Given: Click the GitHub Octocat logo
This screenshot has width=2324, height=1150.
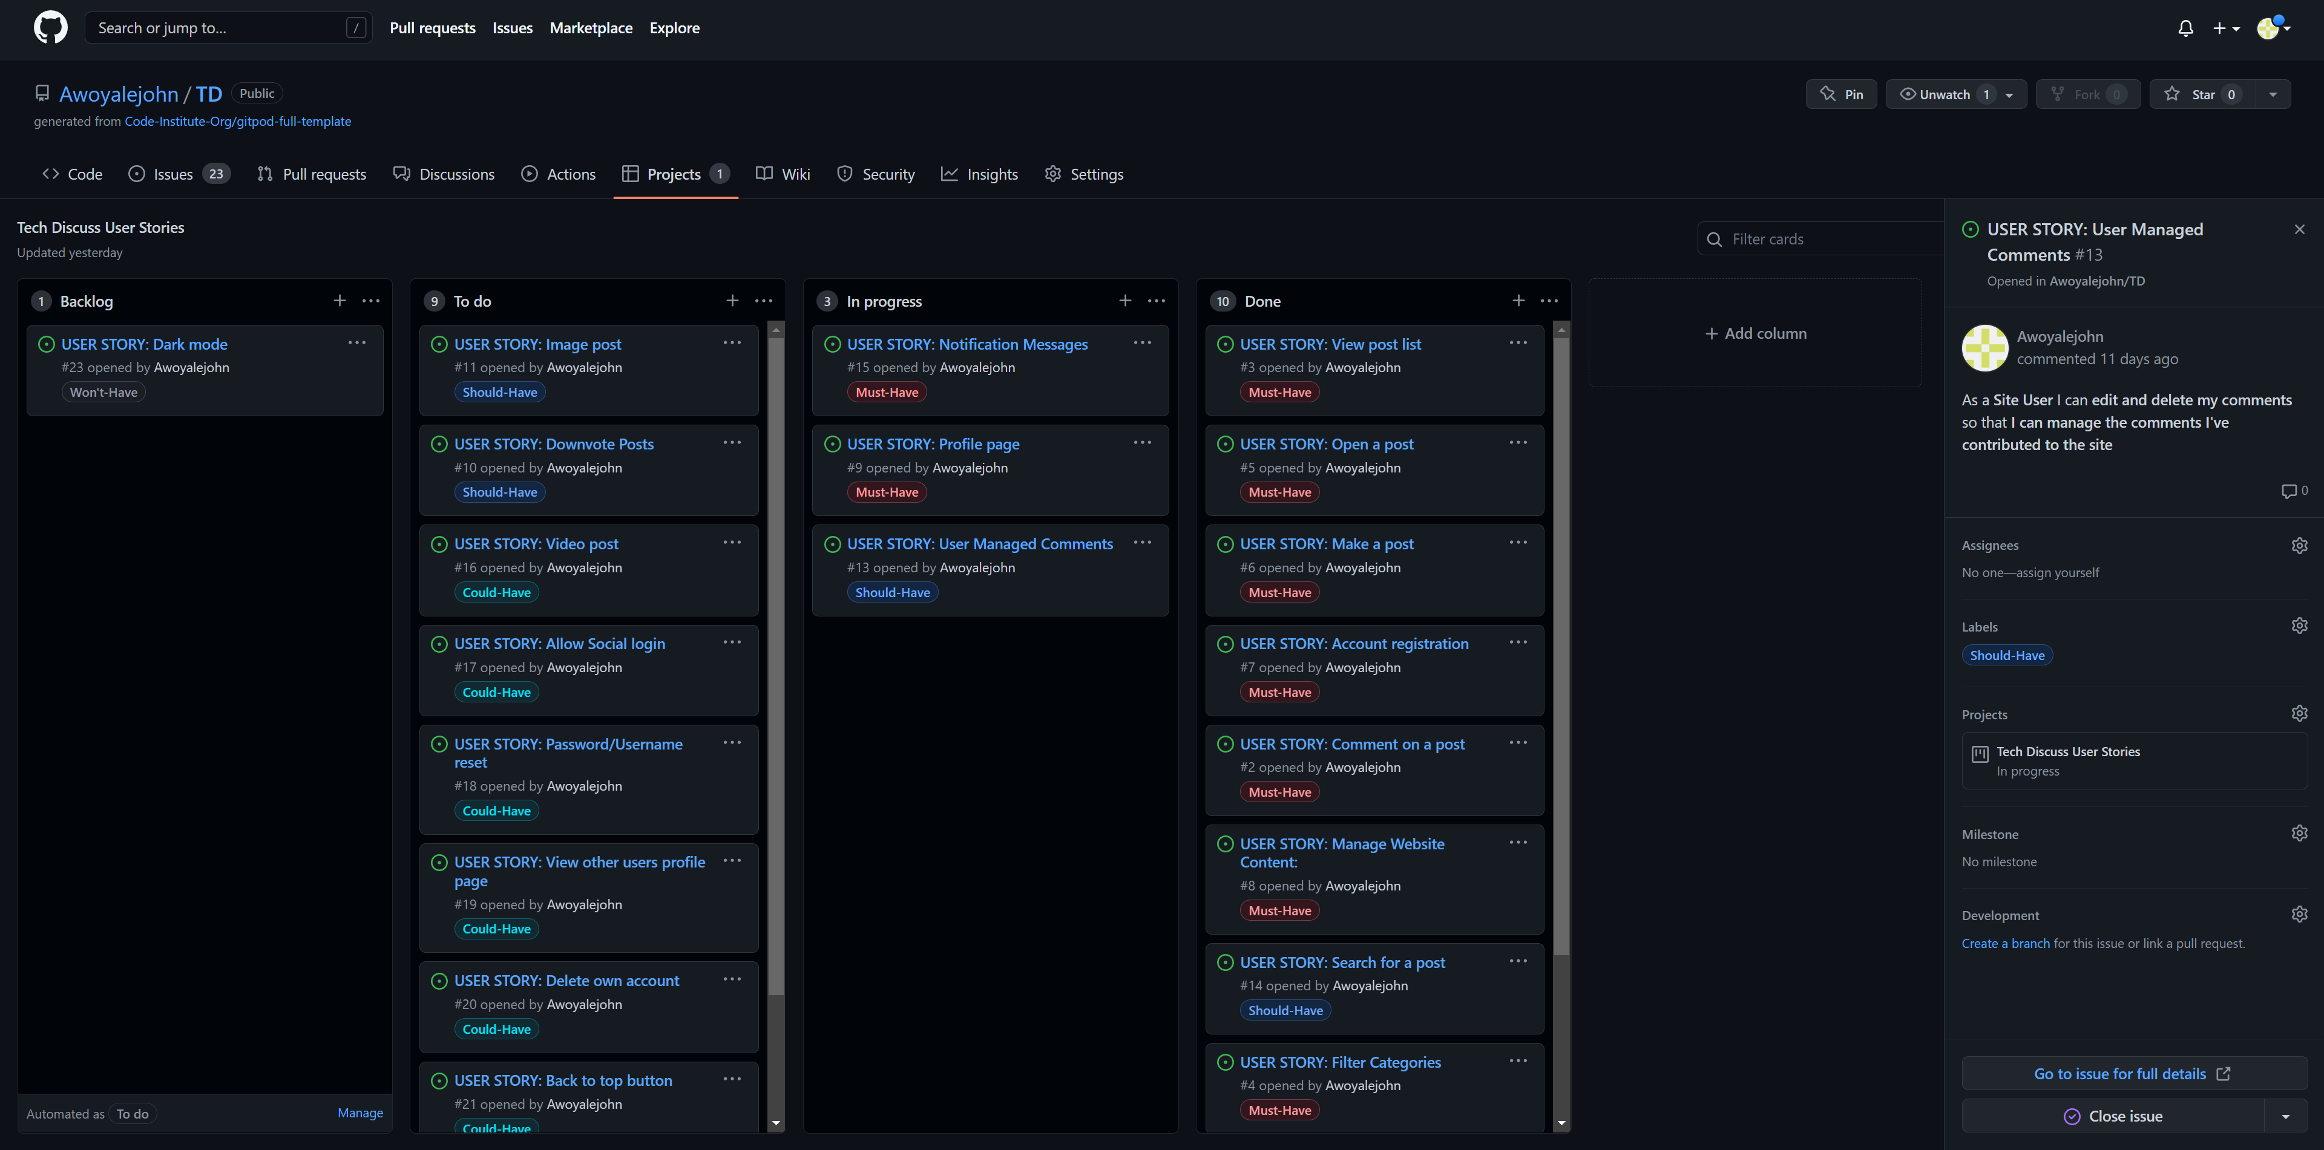Looking at the screenshot, I should [x=50, y=27].
